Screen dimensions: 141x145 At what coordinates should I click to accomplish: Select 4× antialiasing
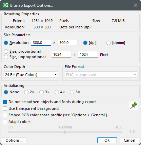[x=57, y=92]
